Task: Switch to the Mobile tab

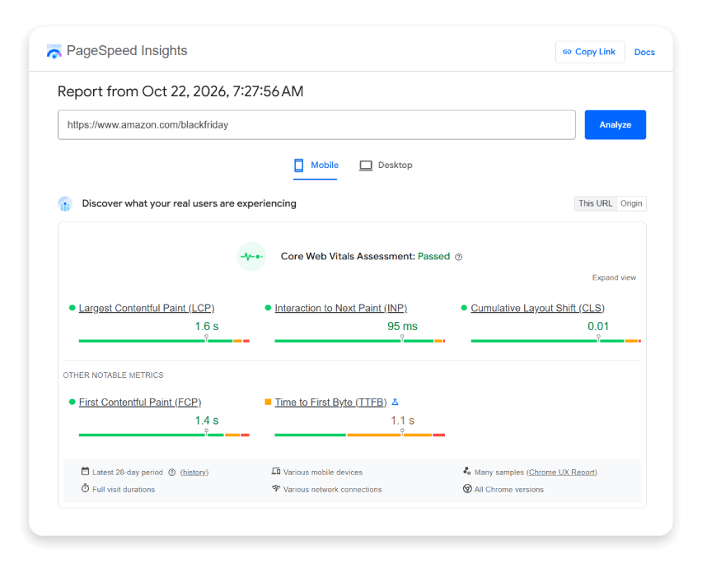Action: click(x=316, y=165)
